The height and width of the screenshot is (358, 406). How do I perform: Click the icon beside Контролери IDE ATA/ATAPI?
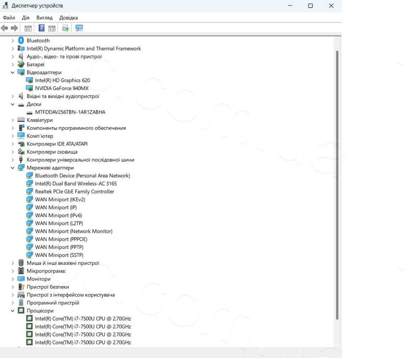[x=21, y=144]
